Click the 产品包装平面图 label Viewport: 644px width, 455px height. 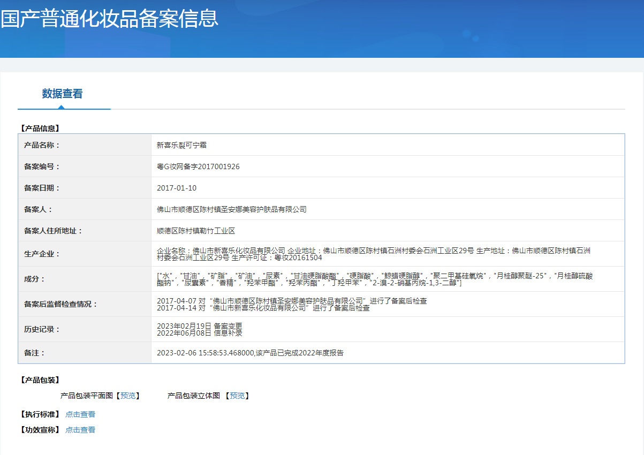point(86,396)
